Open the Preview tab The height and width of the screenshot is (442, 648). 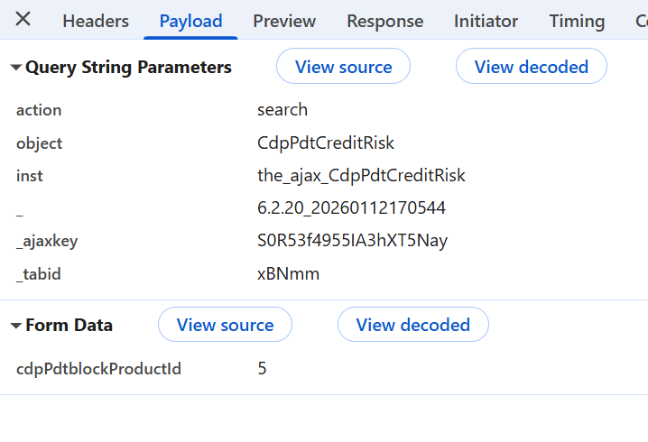(x=284, y=21)
